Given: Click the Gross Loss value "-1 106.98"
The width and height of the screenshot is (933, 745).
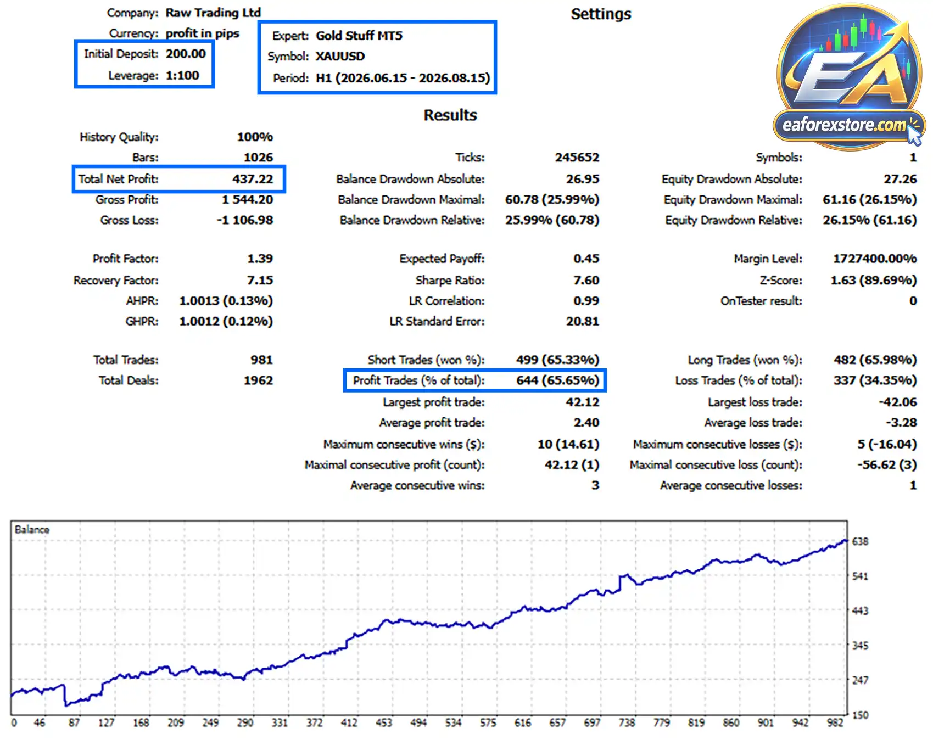Looking at the screenshot, I should click(x=244, y=220).
